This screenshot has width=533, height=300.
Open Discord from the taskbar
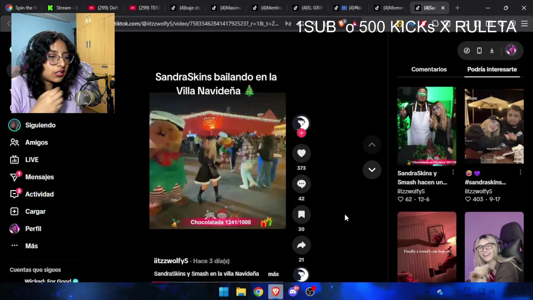point(293,292)
